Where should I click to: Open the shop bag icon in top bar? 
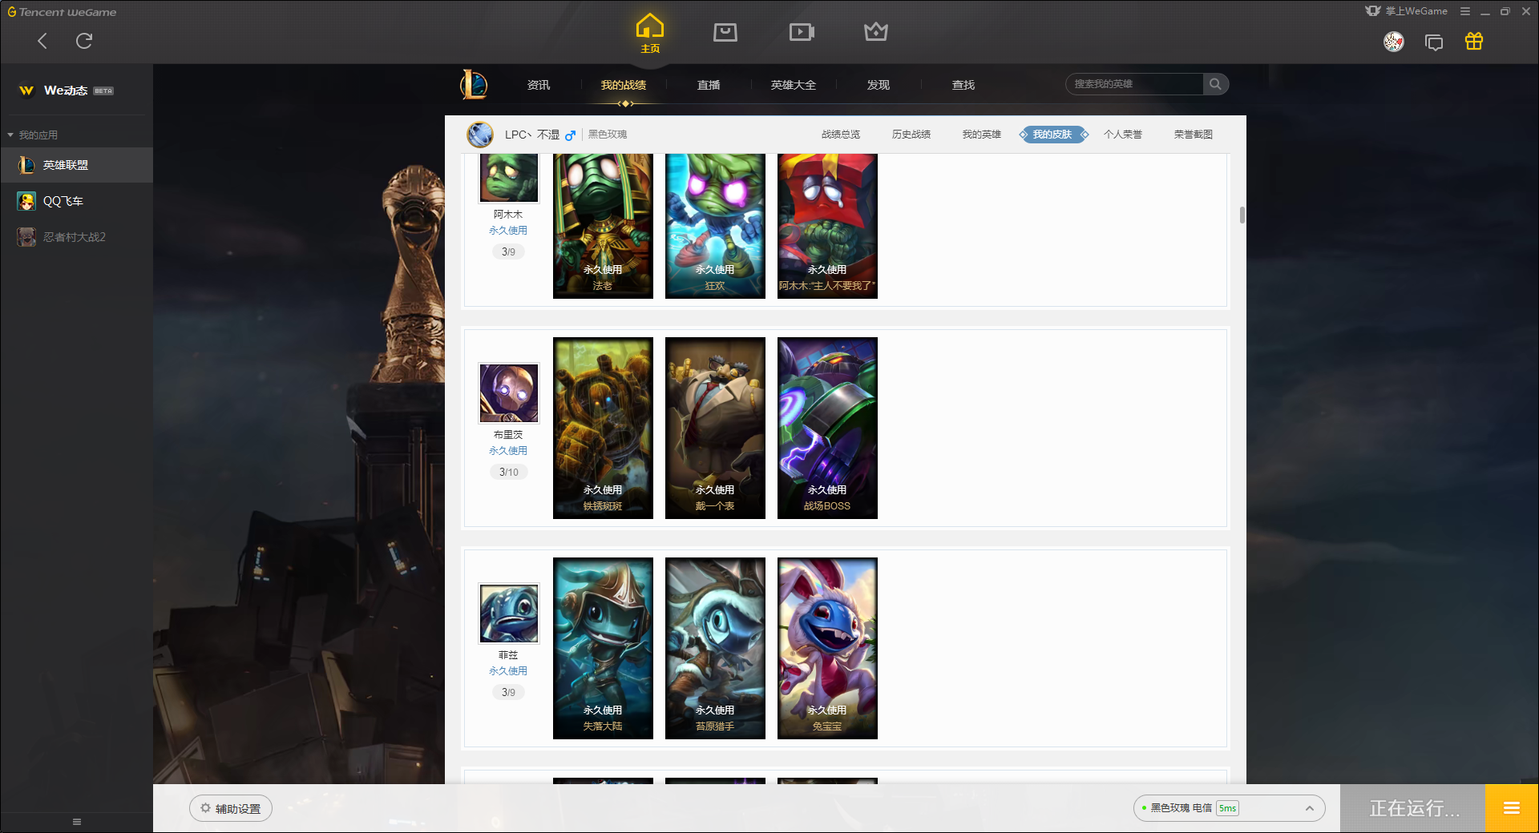point(725,32)
